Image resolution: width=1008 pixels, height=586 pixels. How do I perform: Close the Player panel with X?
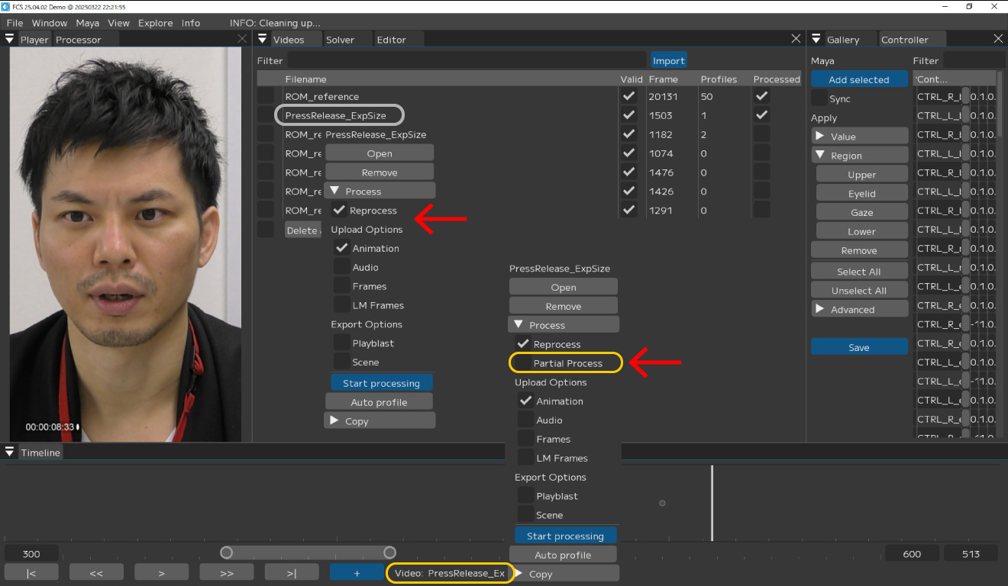click(242, 39)
